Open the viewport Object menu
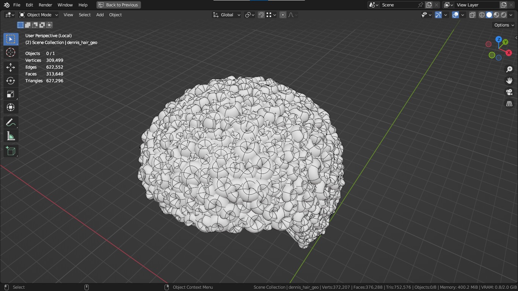 115,15
